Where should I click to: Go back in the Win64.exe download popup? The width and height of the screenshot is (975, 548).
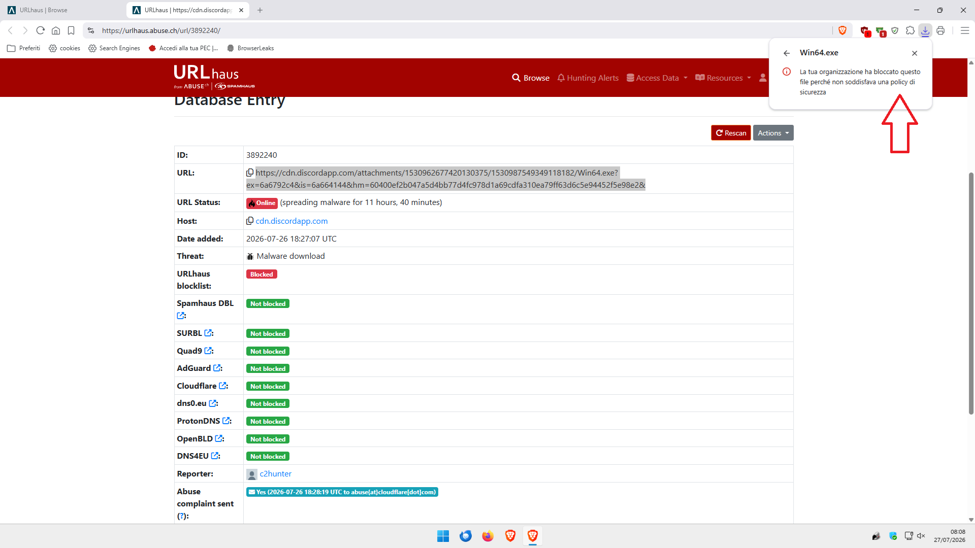[x=787, y=53]
